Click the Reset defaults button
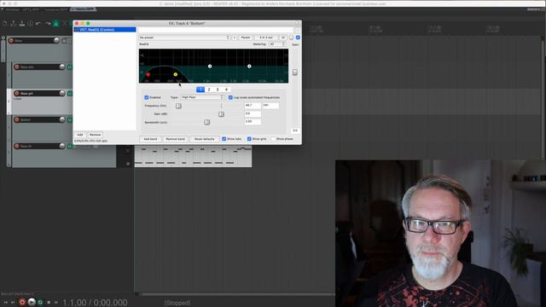Image resolution: width=546 pixels, height=307 pixels. pos(205,139)
